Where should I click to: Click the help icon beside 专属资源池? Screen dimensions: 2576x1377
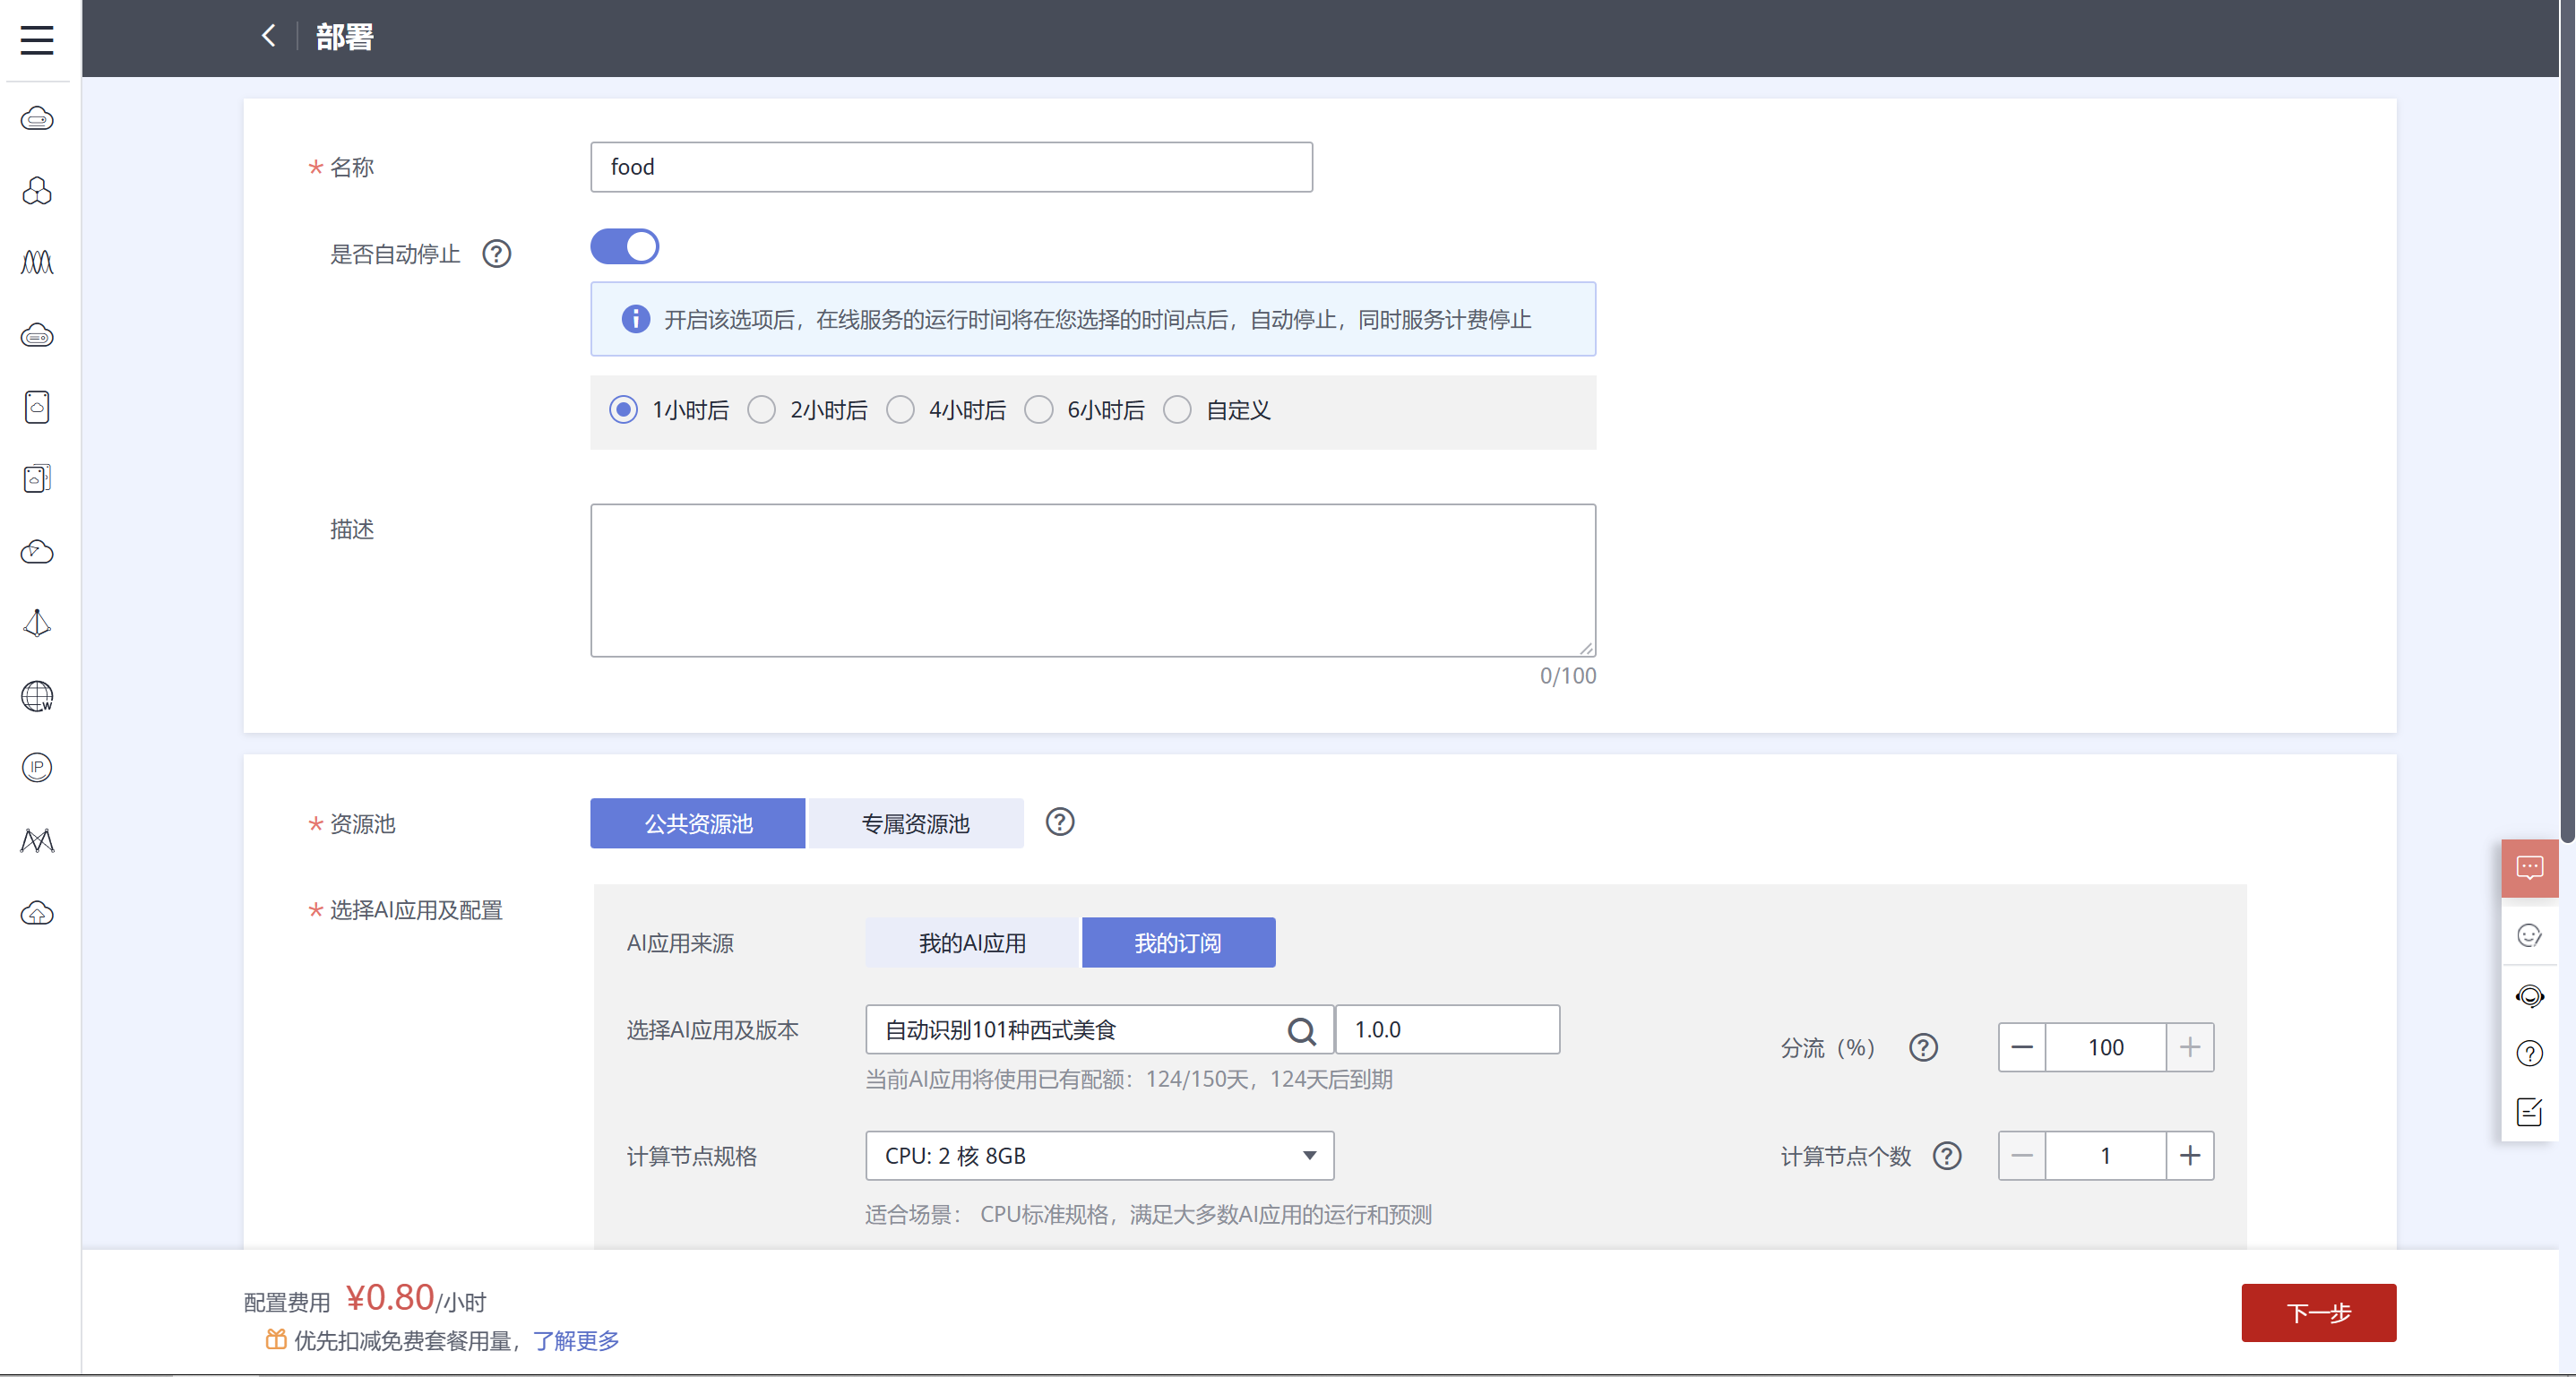click(1059, 822)
